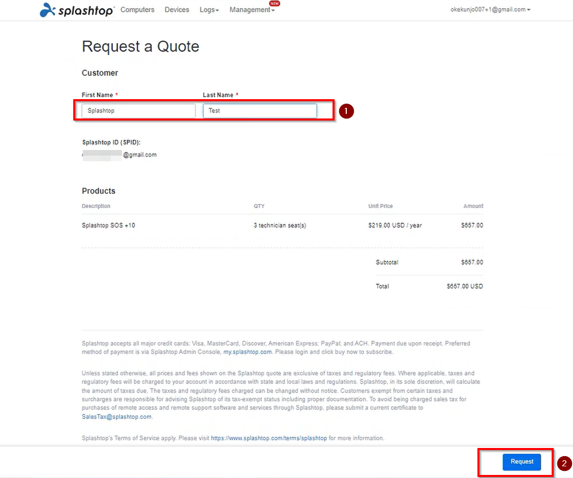The width and height of the screenshot is (573, 478).
Task: Submit the quote with Request button
Action: pos(522,462)
